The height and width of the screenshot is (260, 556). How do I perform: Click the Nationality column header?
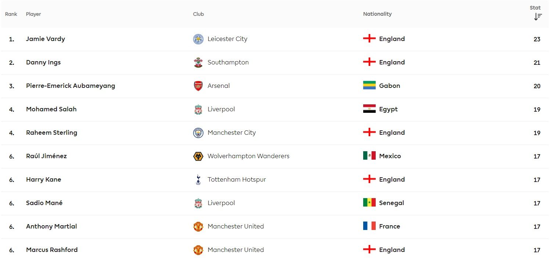[x=377, y=14]
